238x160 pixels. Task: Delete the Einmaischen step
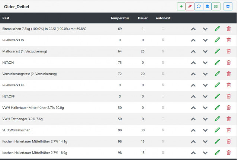click(x=228, y=29)
